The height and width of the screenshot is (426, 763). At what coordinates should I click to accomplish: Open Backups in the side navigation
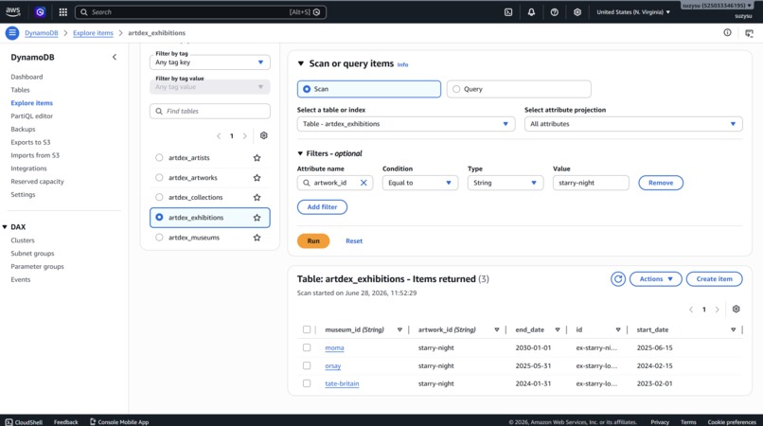pyautogui.click(x=23, y=129)
